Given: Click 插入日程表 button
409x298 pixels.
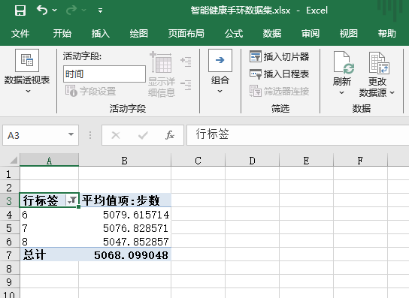Looking at the screenshot, I should [280, 74].
